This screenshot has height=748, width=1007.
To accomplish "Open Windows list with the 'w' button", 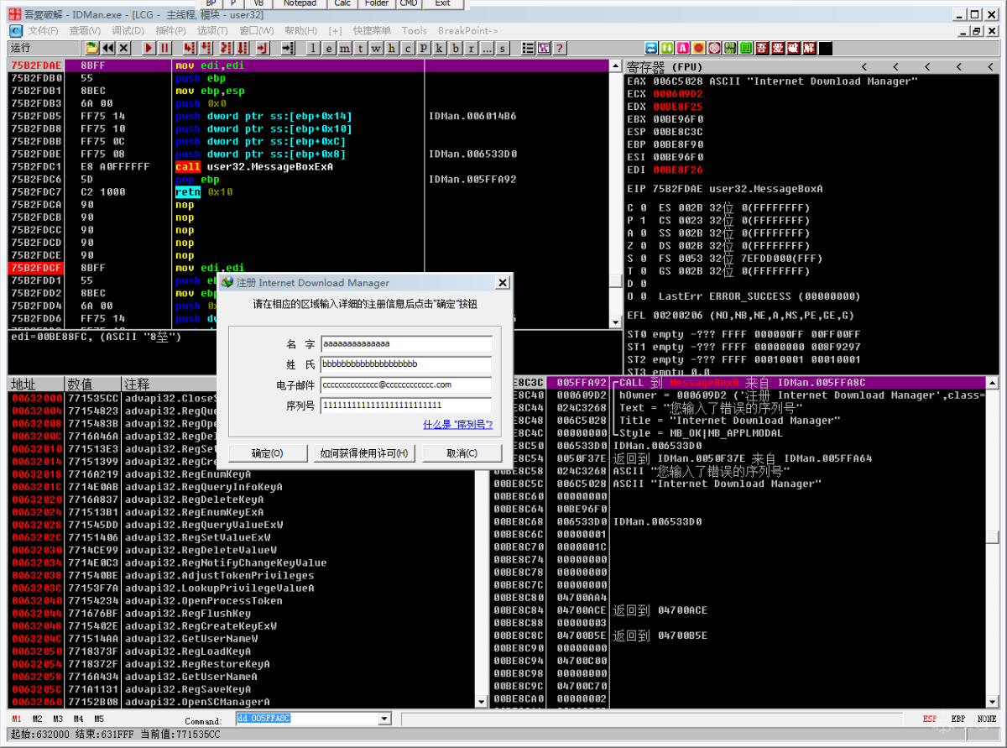I will tap(376, 48).
